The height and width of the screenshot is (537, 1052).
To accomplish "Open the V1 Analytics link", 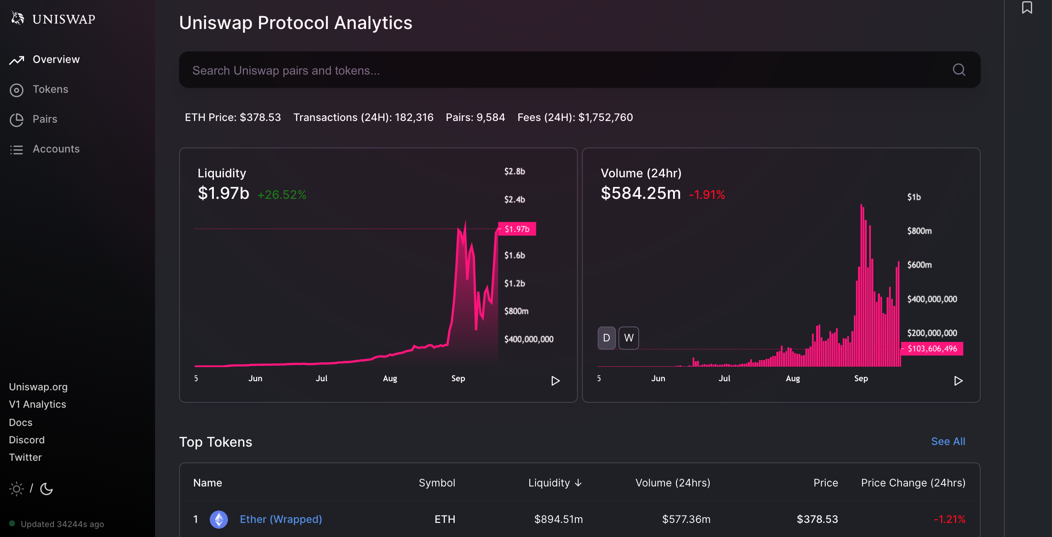I will 37,404.
